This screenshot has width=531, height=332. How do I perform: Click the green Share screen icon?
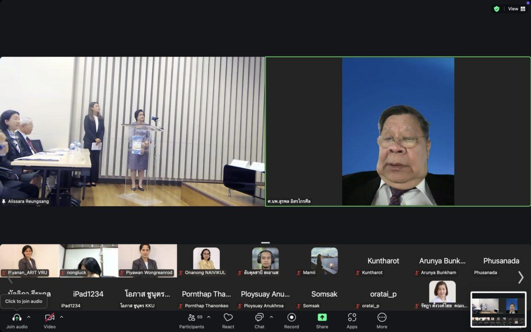(322, 318)
